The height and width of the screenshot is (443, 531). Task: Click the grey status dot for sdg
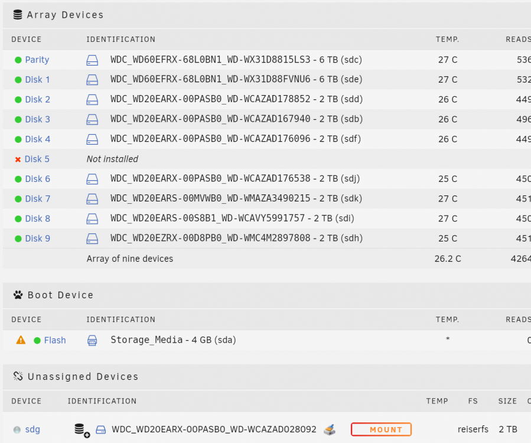tap(17, 430)
